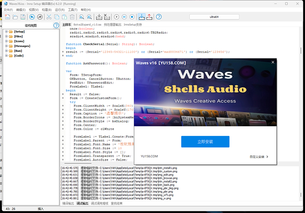305x213 pixels.
Task: Paste from clipboard toolbar icon
Action: coord(64,17)
